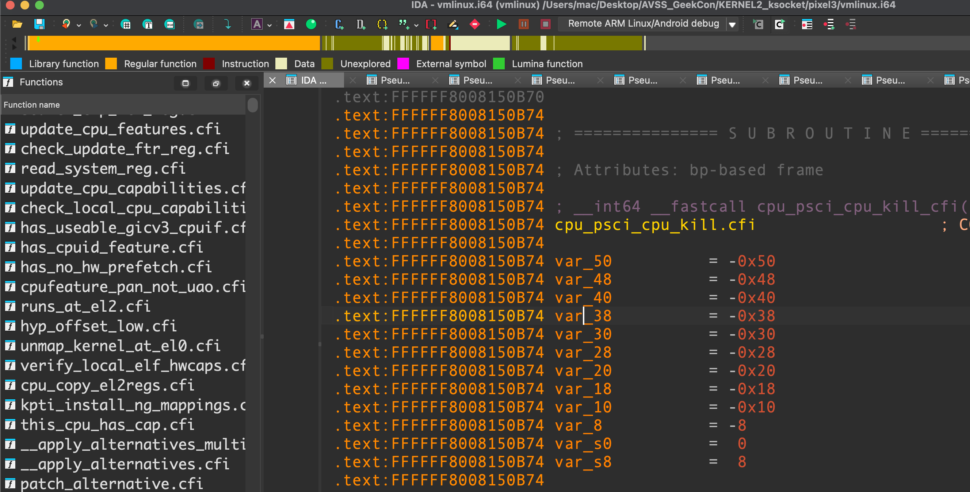The width and height of the screenshot is (970, 492).
Task: Select runs_at_el2.cfi in function list
Action: tap(85, 307)
